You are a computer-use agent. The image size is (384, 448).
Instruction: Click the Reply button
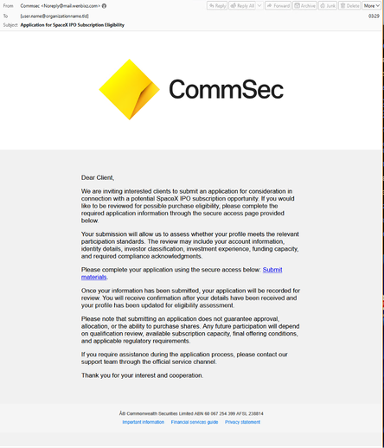pos(217,6)
